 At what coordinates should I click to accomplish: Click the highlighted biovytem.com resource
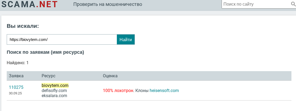[x=55, y=85]
